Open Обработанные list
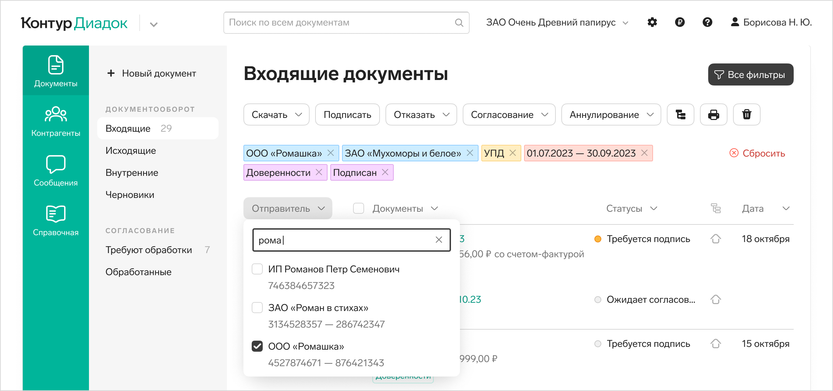The height and width of the screenshot is (391, 833). (x=138, y=272)
